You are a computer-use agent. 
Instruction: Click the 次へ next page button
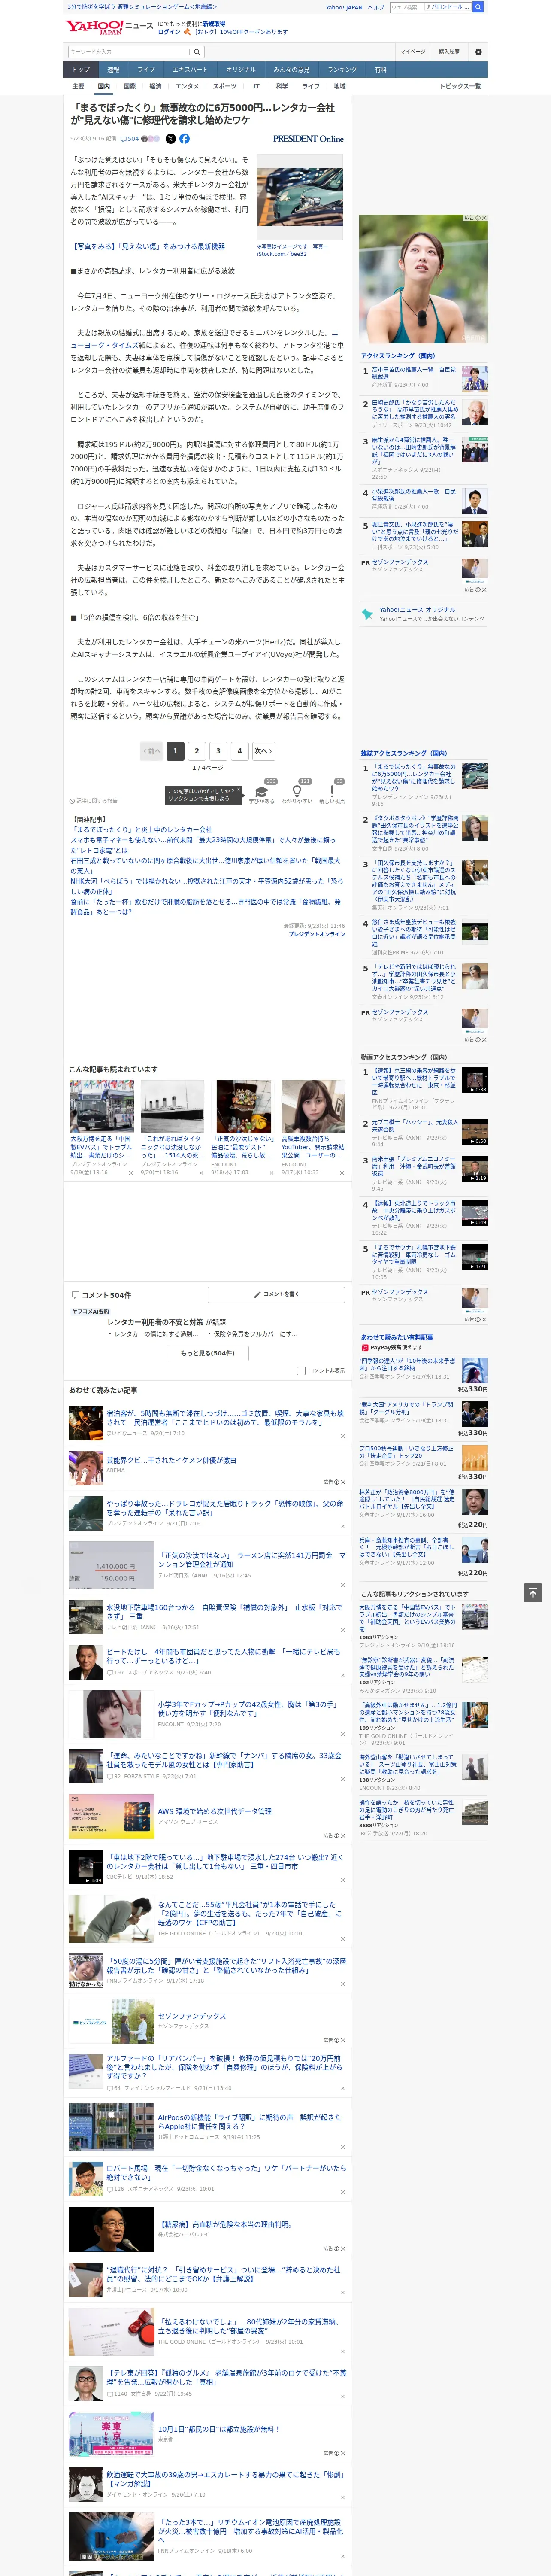point(263,751)
